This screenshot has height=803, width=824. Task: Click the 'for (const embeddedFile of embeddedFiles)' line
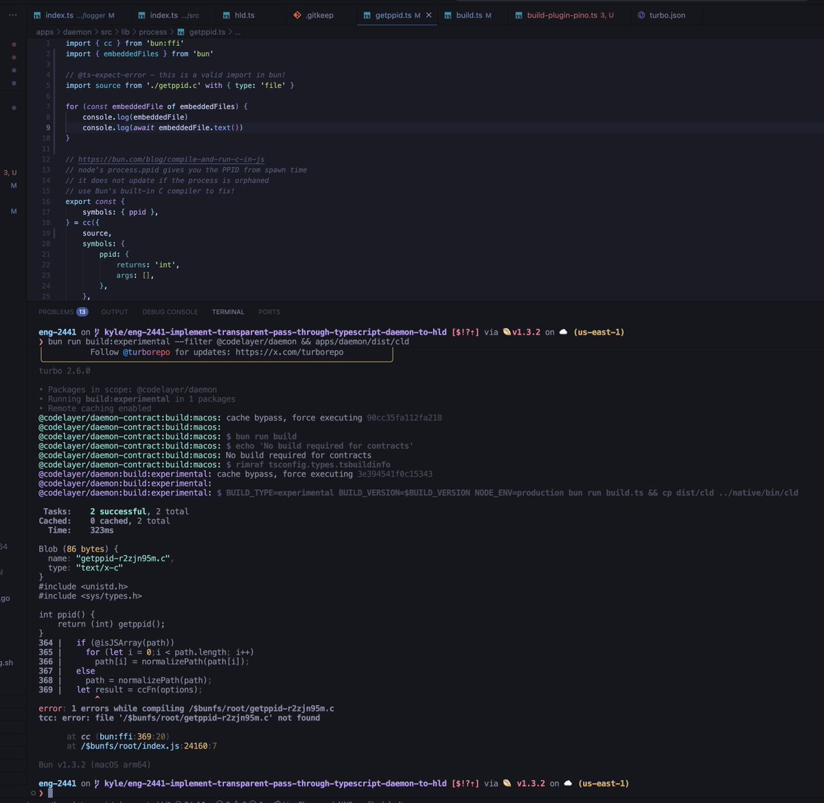pos(157,106)
